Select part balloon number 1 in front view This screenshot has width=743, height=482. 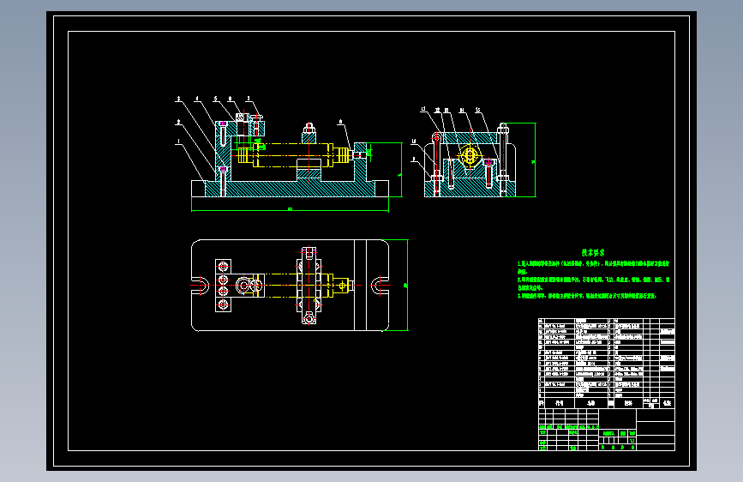tap(178, 142)
